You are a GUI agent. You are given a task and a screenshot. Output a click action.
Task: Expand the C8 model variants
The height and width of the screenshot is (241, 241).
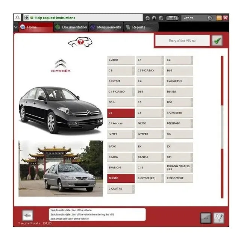point(163,113)
